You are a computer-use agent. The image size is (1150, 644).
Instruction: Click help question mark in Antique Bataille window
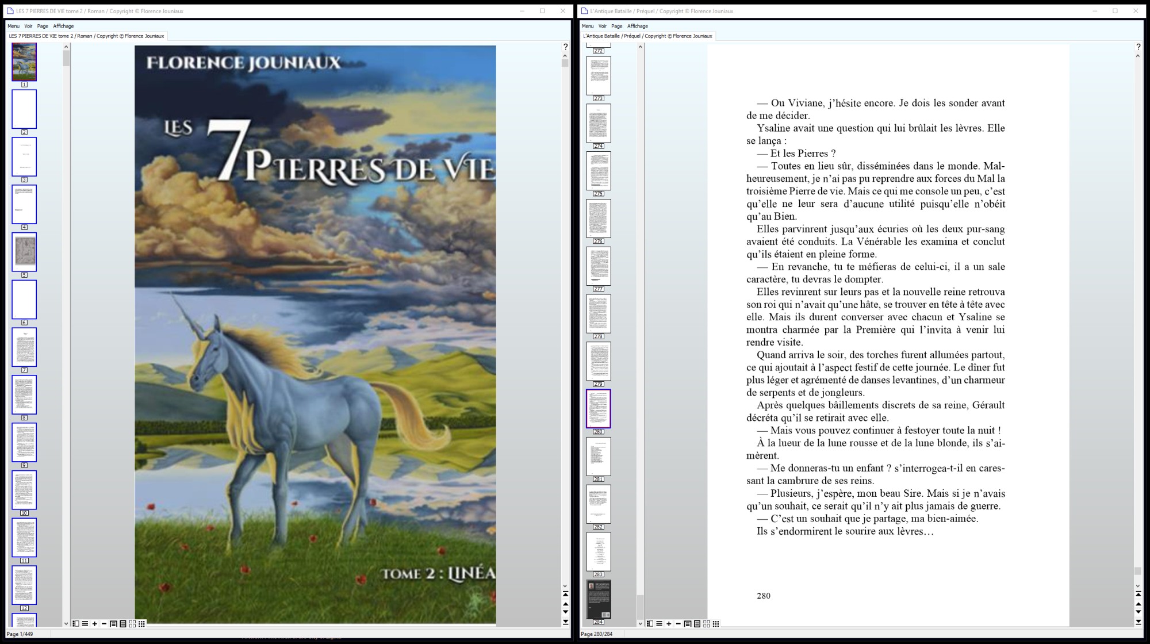click(1138, 47)
